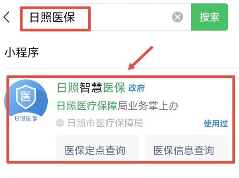
Task: Tap the 政府 tag label
Action: (136, 88)
